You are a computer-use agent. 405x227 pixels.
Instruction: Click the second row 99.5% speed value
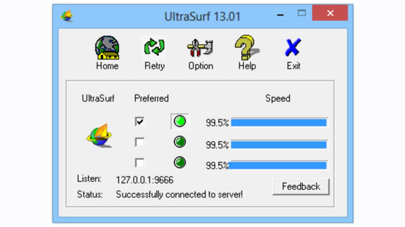217,145
